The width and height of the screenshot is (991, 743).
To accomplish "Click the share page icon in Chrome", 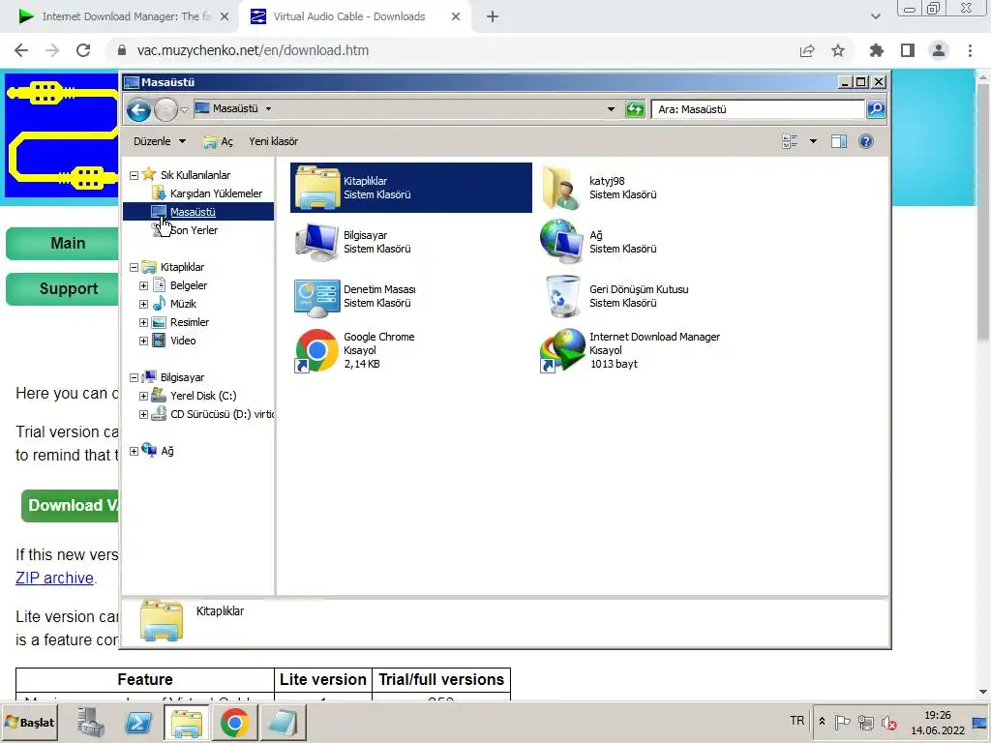I will pos(807,50).
